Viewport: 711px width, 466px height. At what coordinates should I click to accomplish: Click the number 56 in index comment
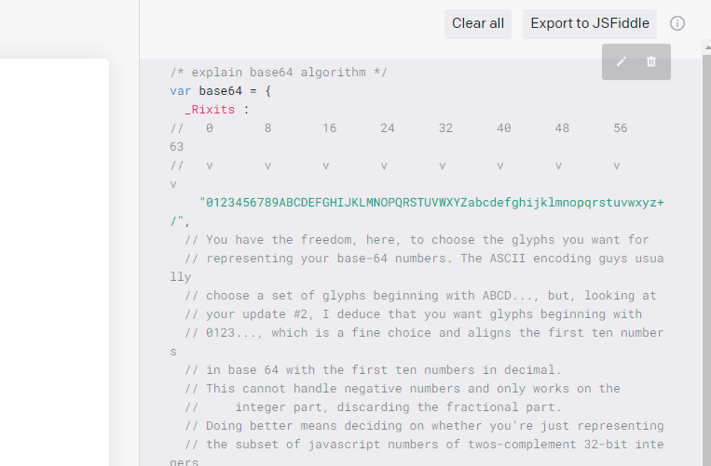[621, 128]
